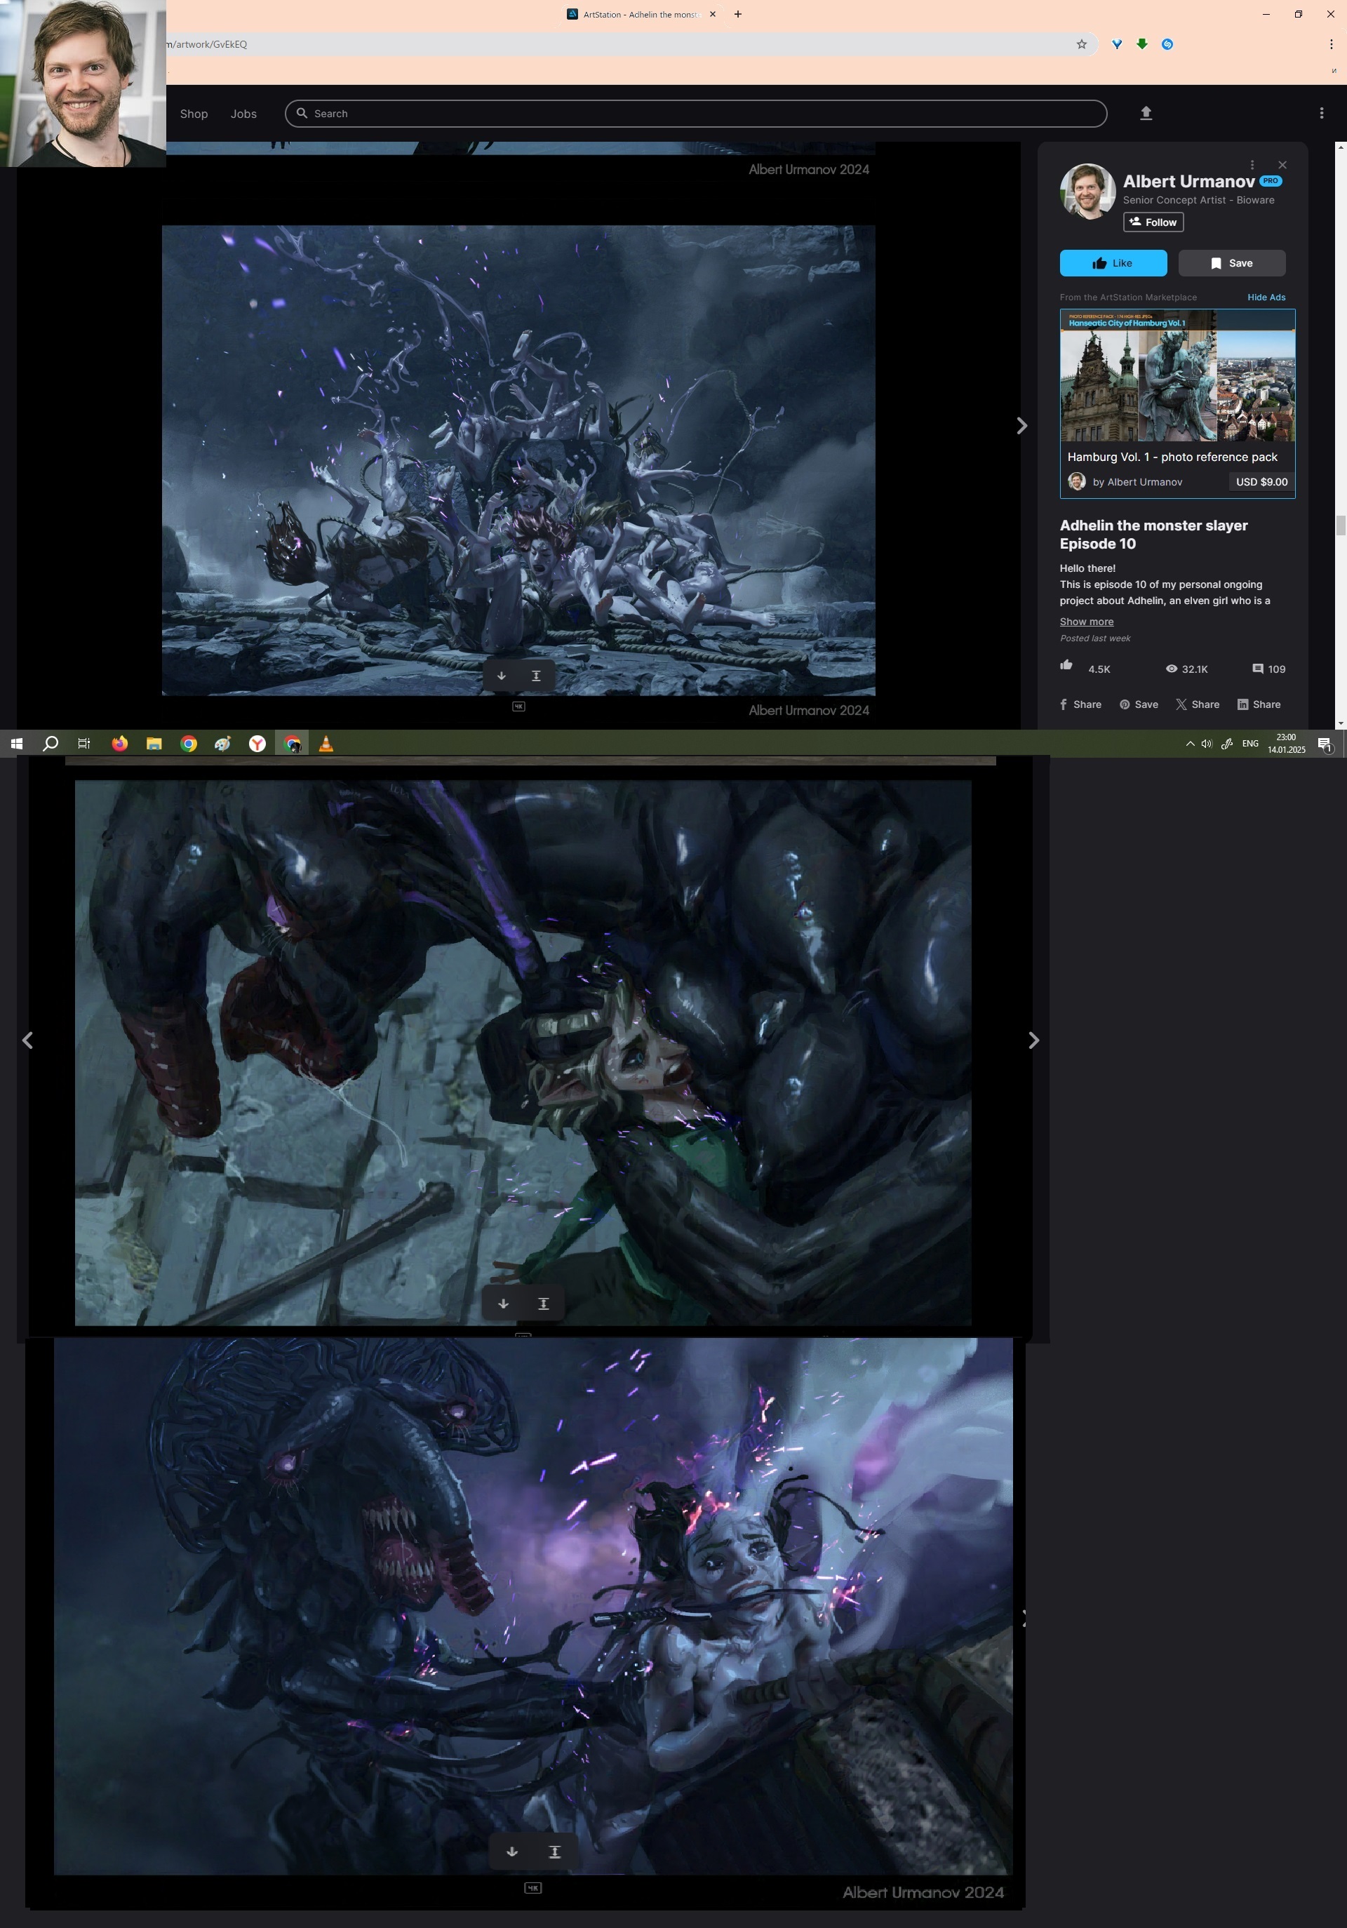The height and width of the screenshot is (1928, 1347).
Task: Download the crowded battle scene image
Action: point(502,676)
